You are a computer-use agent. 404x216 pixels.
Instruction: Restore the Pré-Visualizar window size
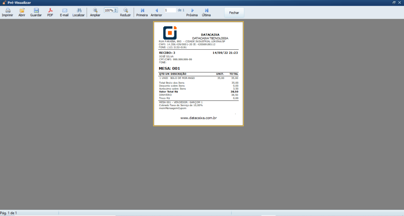394,2
